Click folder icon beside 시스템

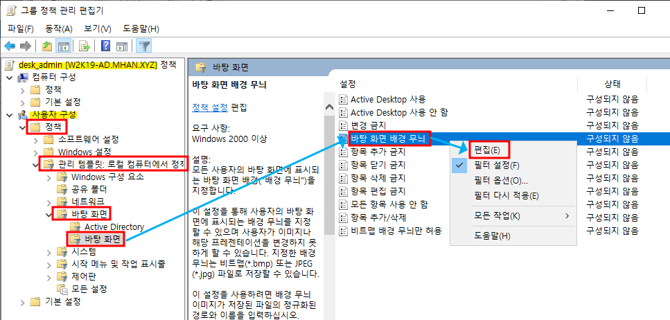click(63, 251)
